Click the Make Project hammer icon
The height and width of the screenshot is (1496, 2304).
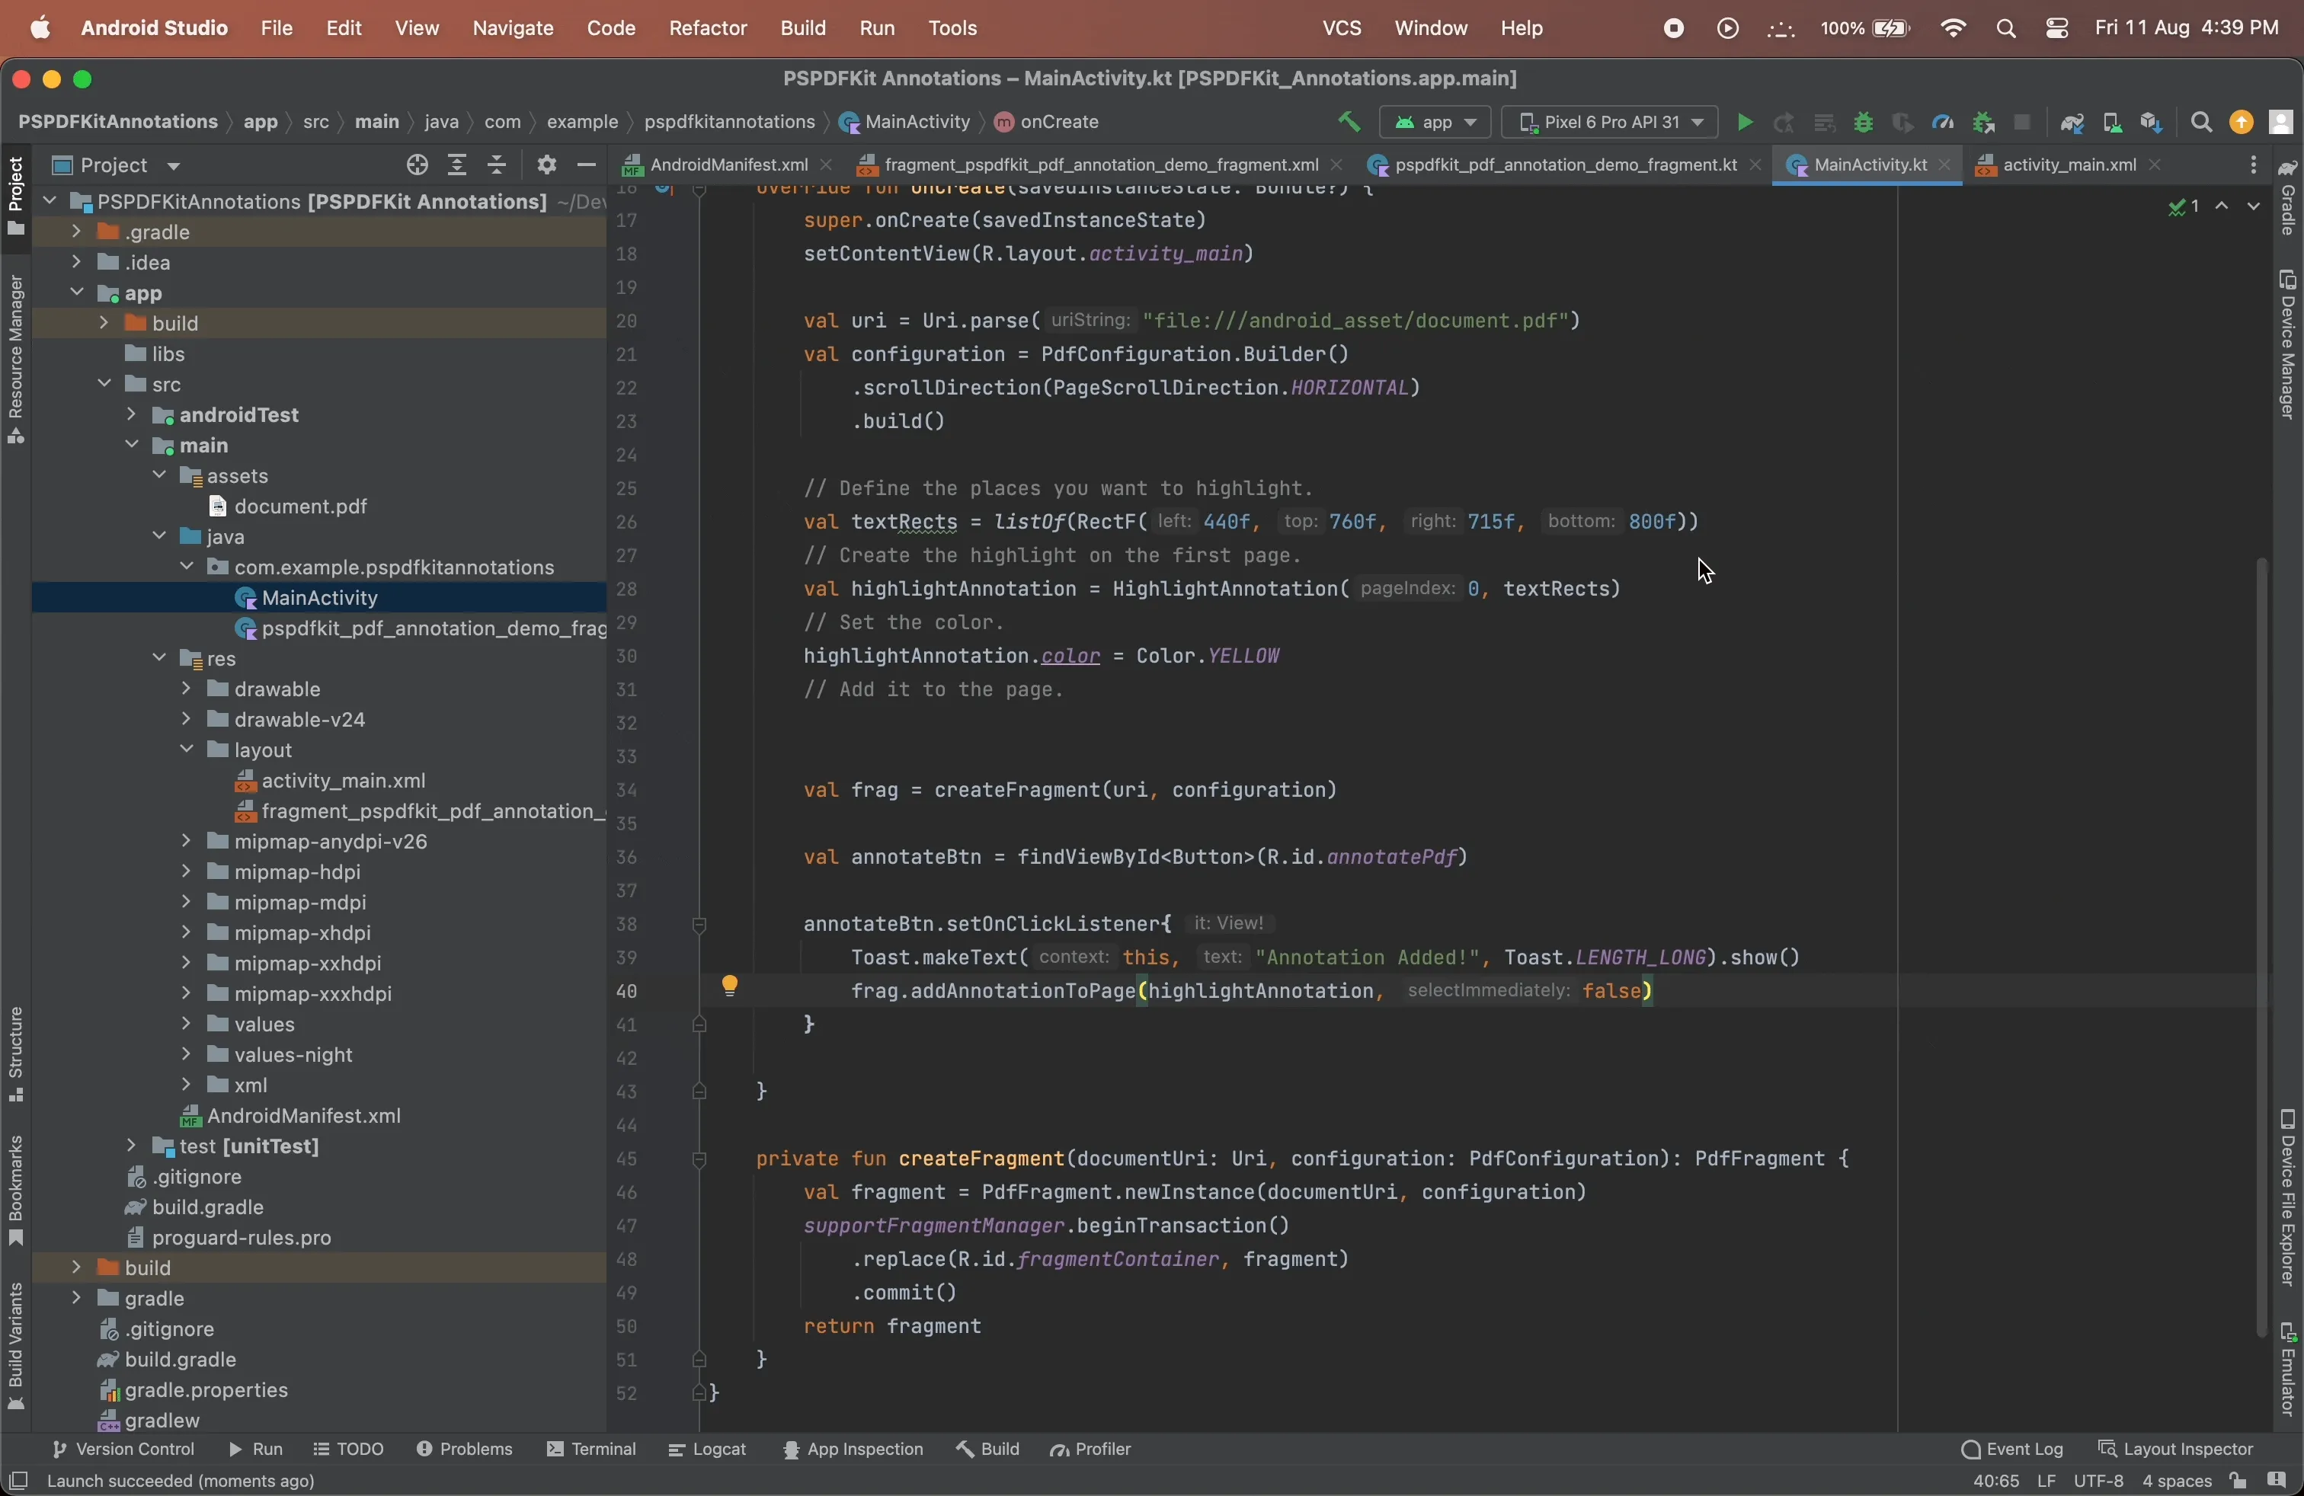tap(1349, 122)
